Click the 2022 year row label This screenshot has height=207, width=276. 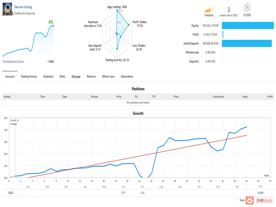pos(11,193)
